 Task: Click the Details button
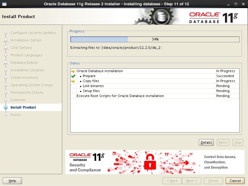(x=206, y=142)
